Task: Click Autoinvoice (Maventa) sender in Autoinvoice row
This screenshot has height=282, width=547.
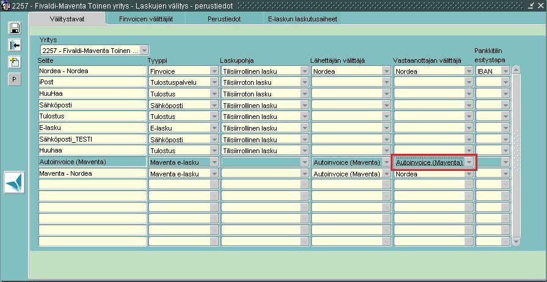Action: coord(347,162)
